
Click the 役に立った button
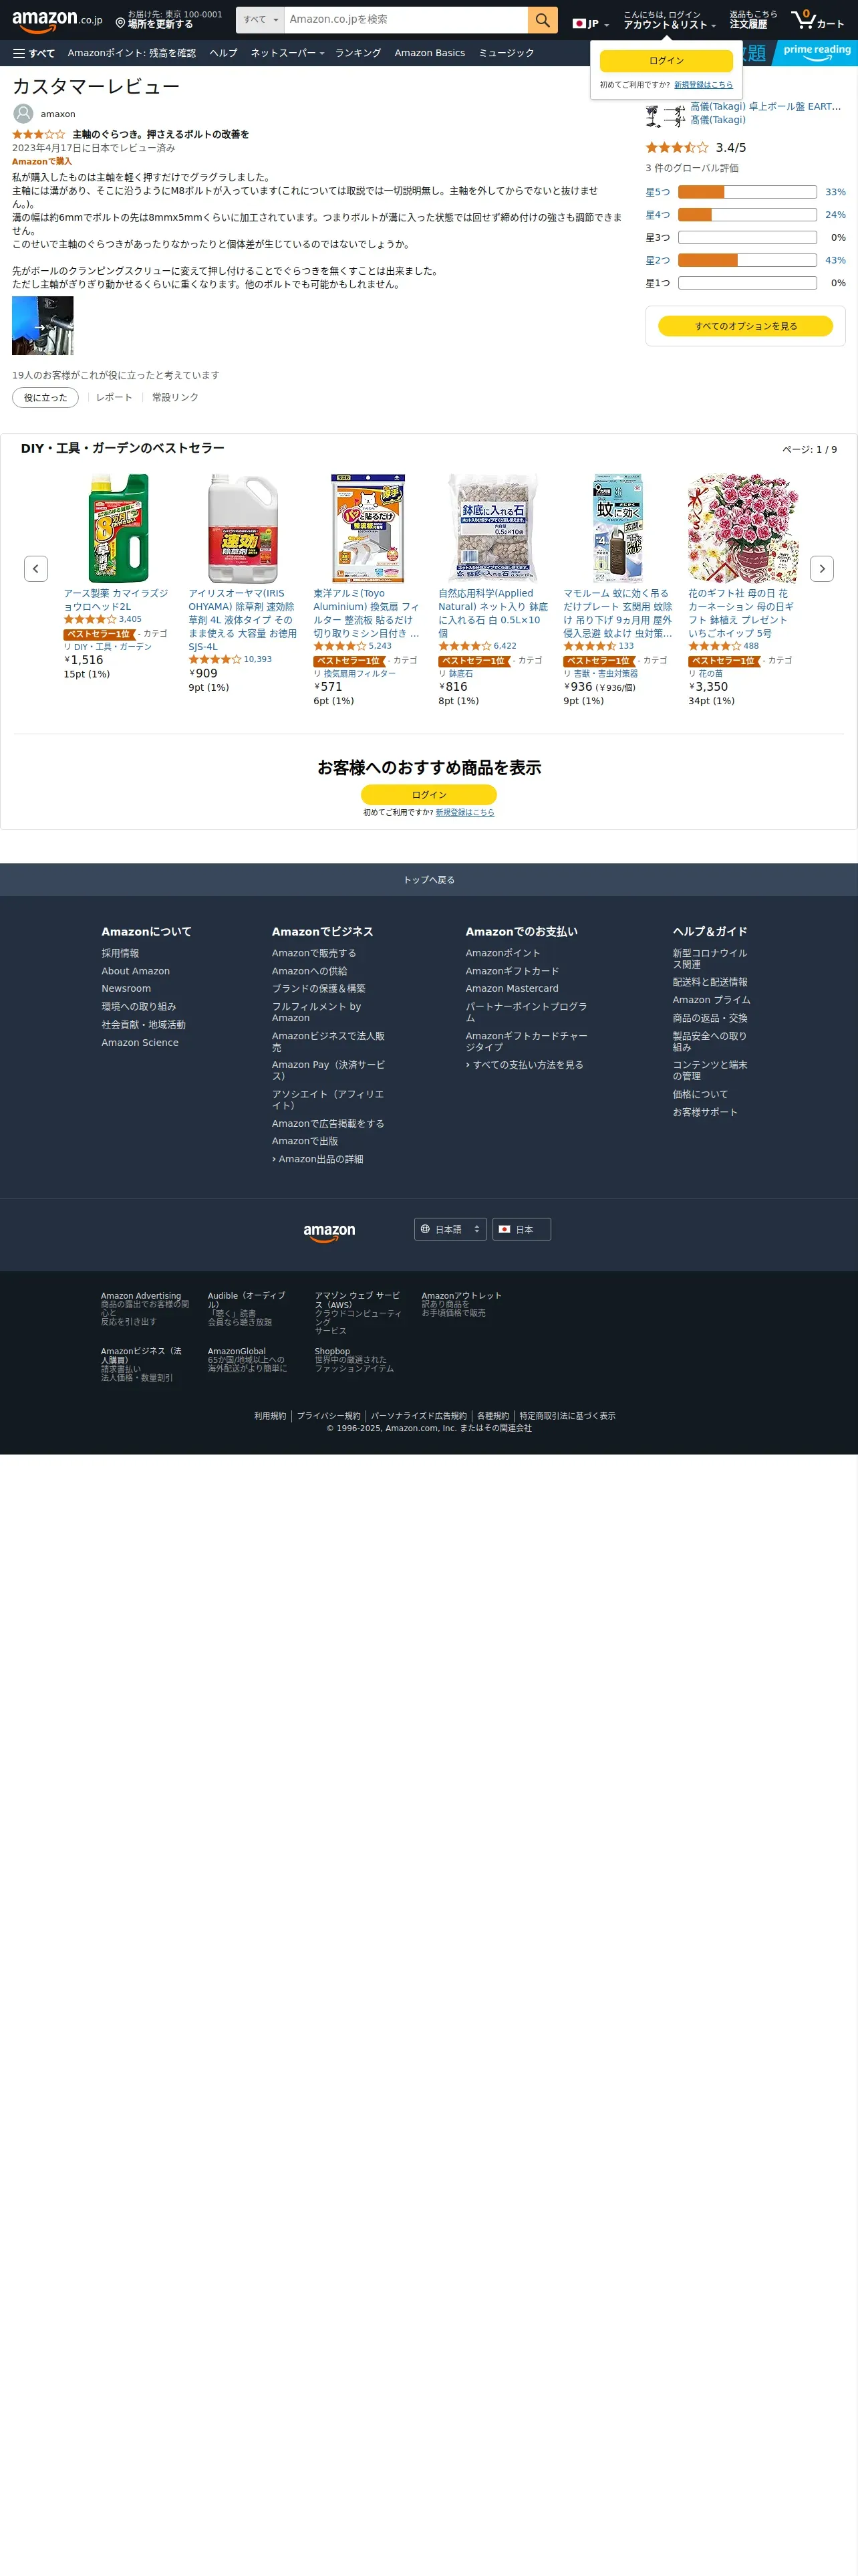tap(45, 397)
